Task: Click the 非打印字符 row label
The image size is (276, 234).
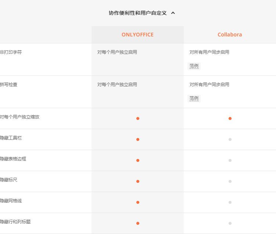Action: [x=11, y=52]
